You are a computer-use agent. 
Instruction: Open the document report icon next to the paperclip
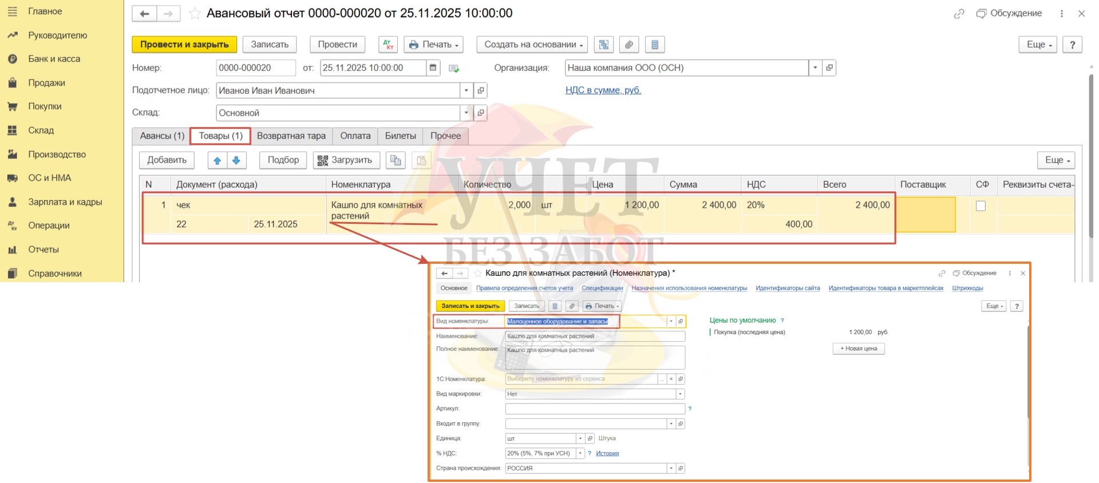tap(655, 45)
